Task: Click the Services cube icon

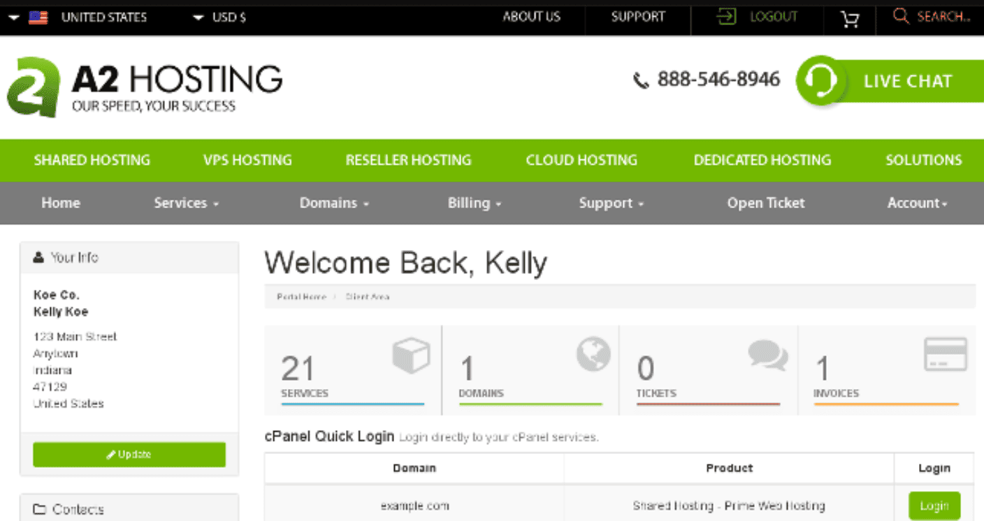Action: [x=410, y=355]
